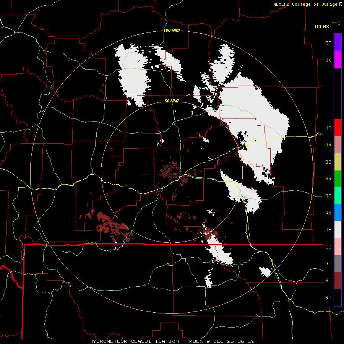The height and width of the screenshot is (344, 344).
Task: Click the "50 NMI" range ring label
Action: tap(172, 101)
